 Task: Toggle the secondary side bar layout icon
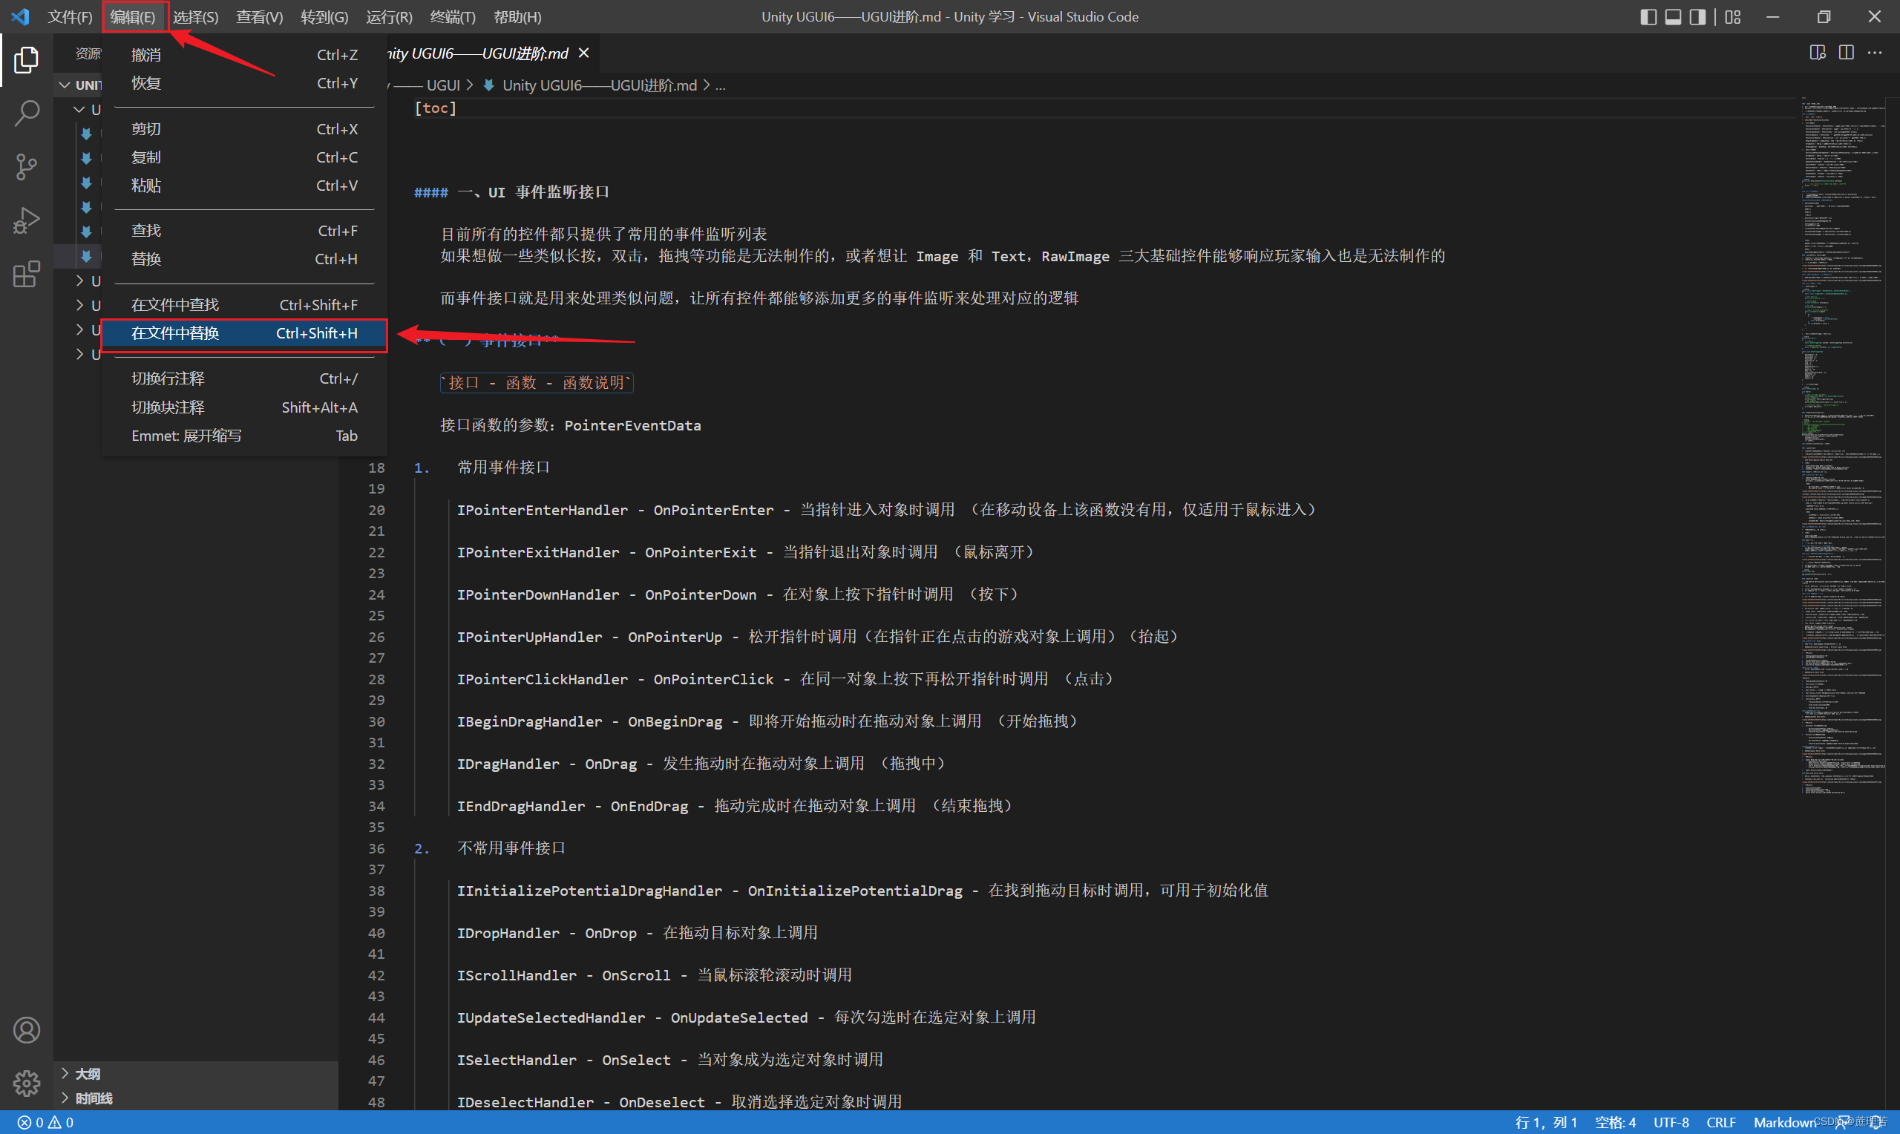click(1697, 17)
